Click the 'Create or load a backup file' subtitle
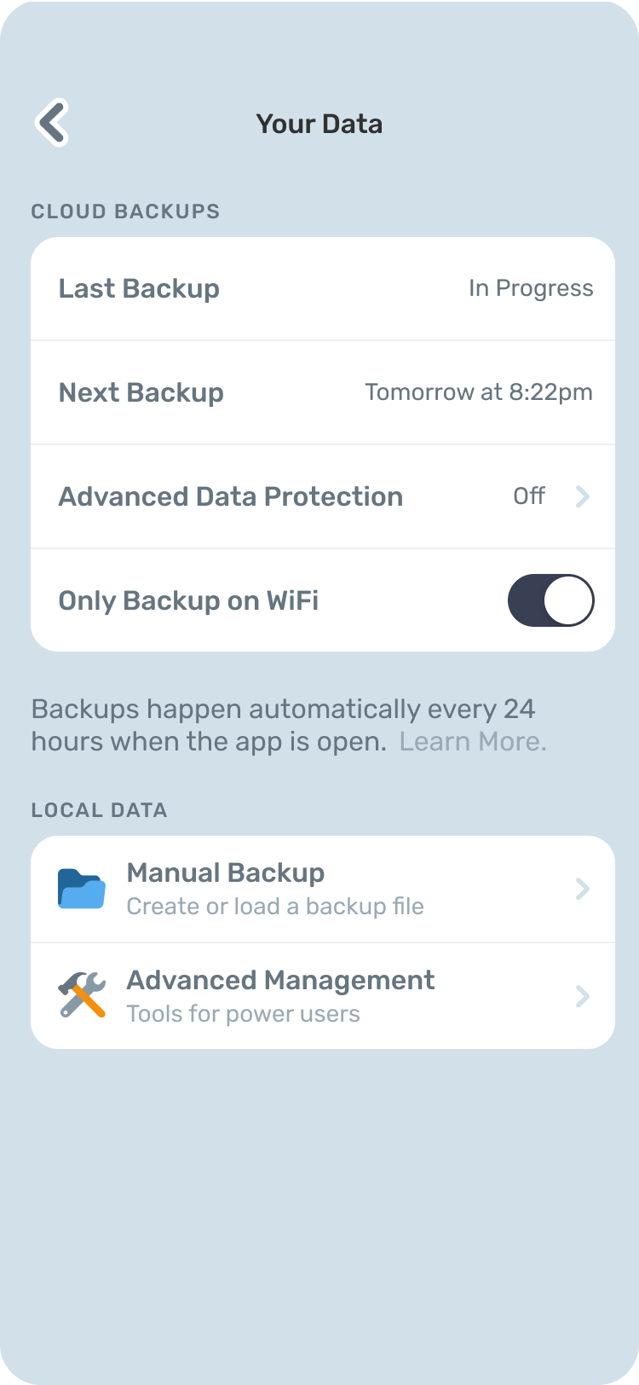This screenshot has width=639, height=1385. [x=275, y=906]
